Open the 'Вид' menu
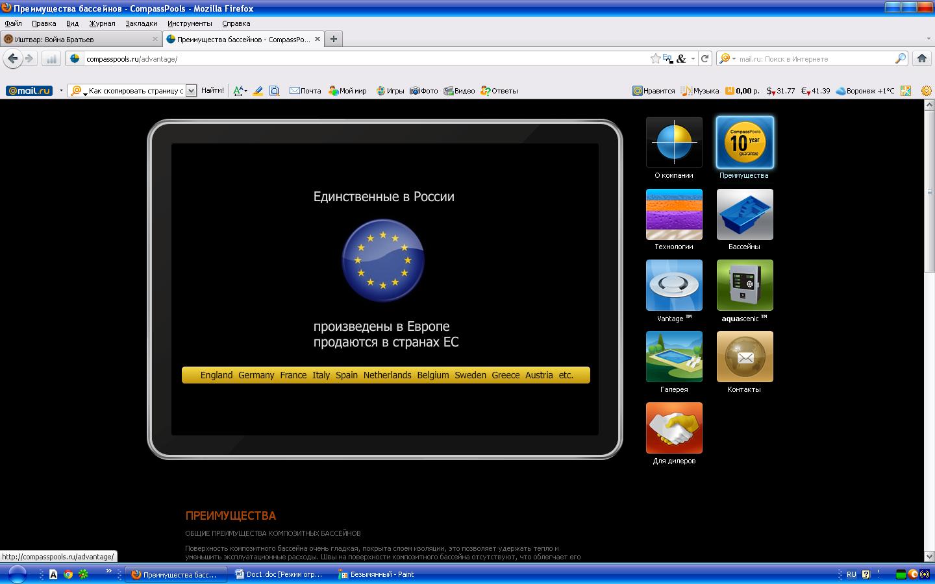 (72, 23)
